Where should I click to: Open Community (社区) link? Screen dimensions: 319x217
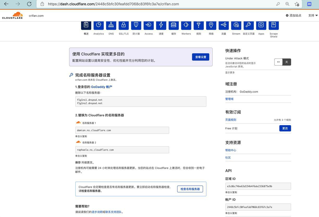coord(228,158)
